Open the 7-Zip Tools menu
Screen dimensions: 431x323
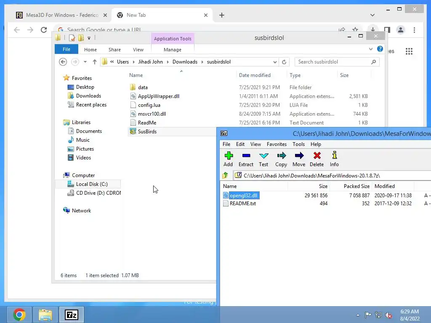[298, 144]
